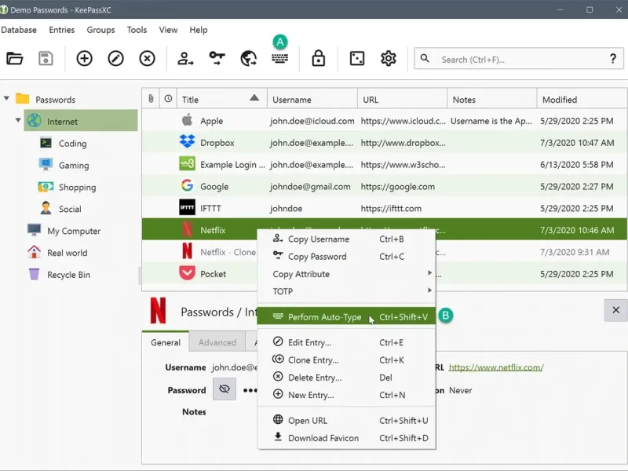Expand the Copy Attribute submenu

(345, 274)
